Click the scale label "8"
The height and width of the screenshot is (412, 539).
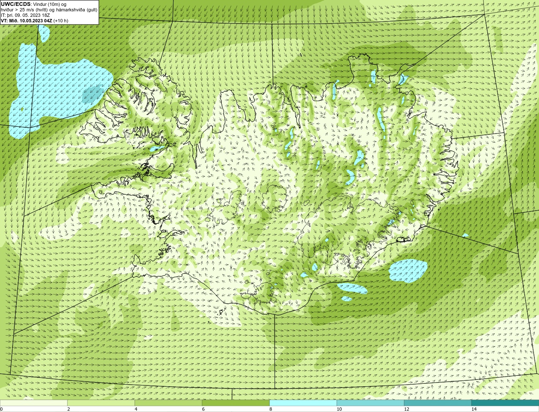point(270,409)
